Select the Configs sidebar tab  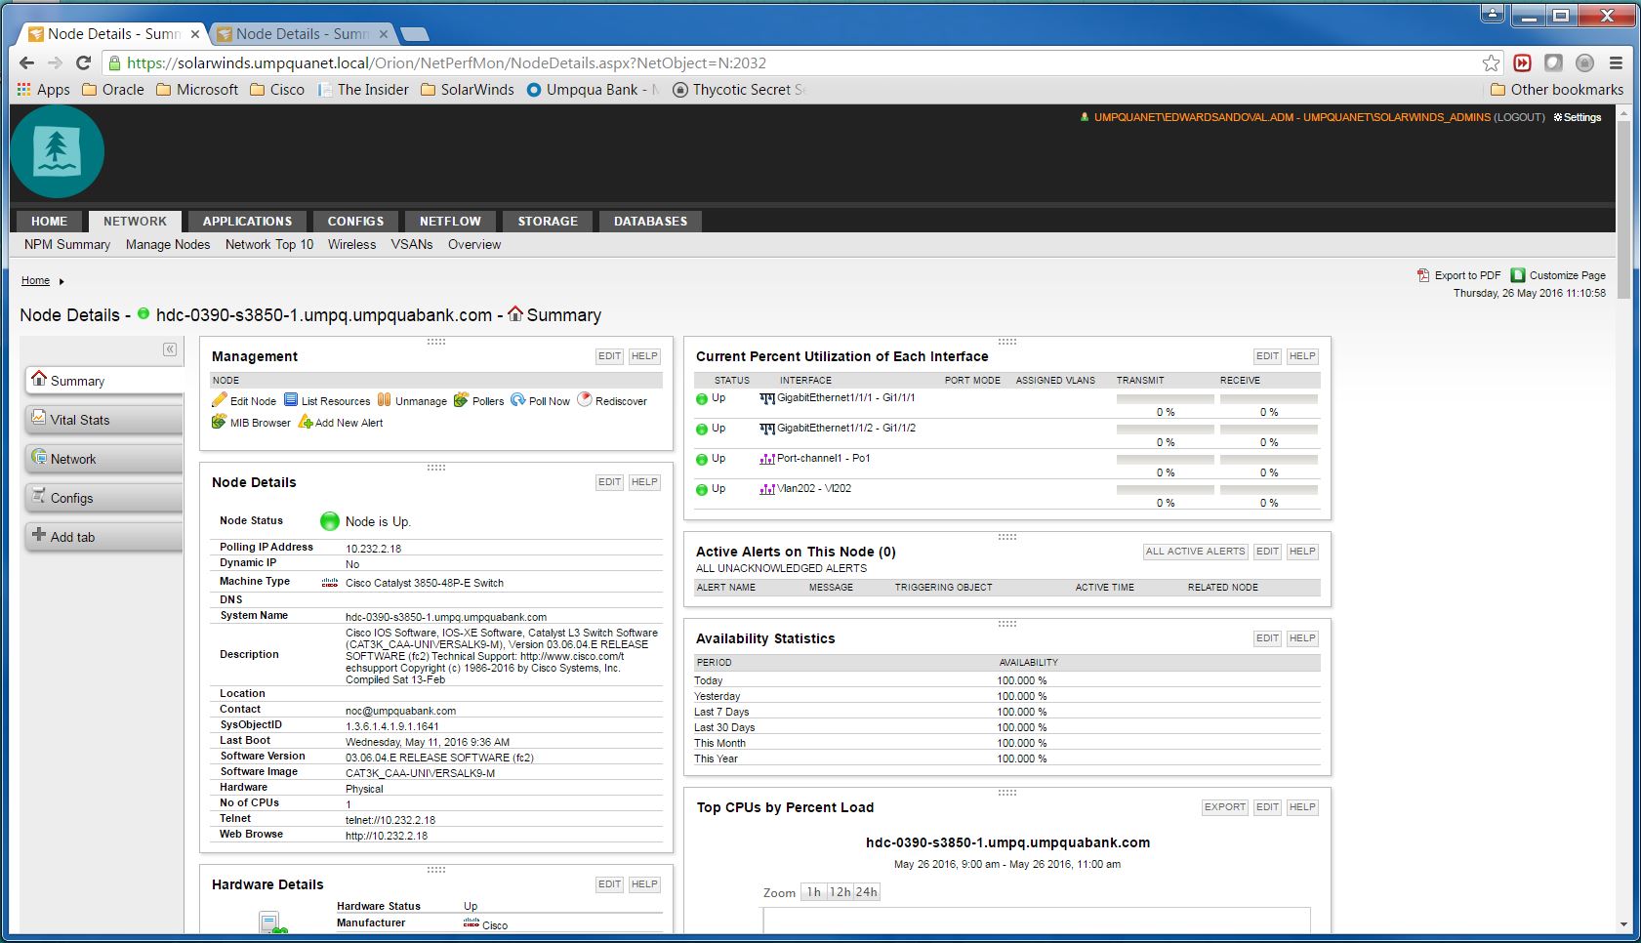(x=104, y=498)
